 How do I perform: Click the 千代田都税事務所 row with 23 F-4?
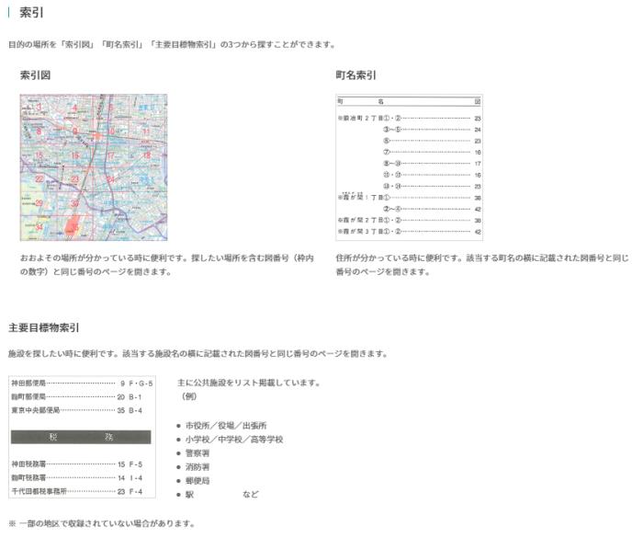76,491
